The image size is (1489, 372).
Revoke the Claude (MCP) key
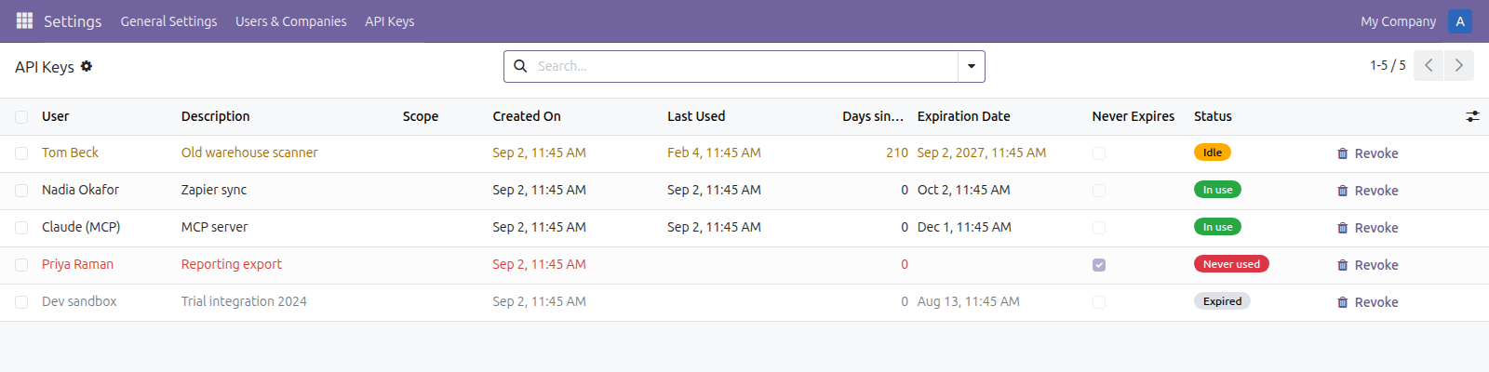pyautogui.click(x=1367, y=228)
